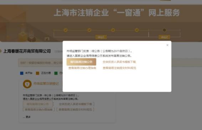
Task: Click the 填写简易注销公告 button in dialog
Action: tap(81, 62)
